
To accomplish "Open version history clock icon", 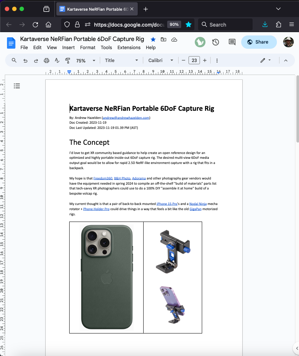I will pyautogui.click(x=215, y=42).
